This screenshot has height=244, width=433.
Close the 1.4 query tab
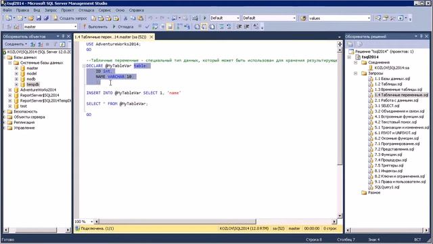tap(152, 37)
